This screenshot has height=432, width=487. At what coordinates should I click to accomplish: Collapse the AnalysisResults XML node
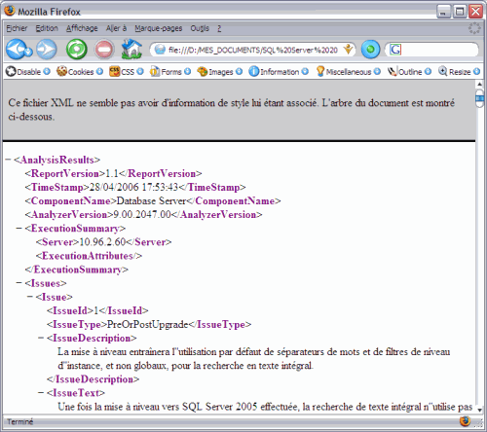[8, 160]
